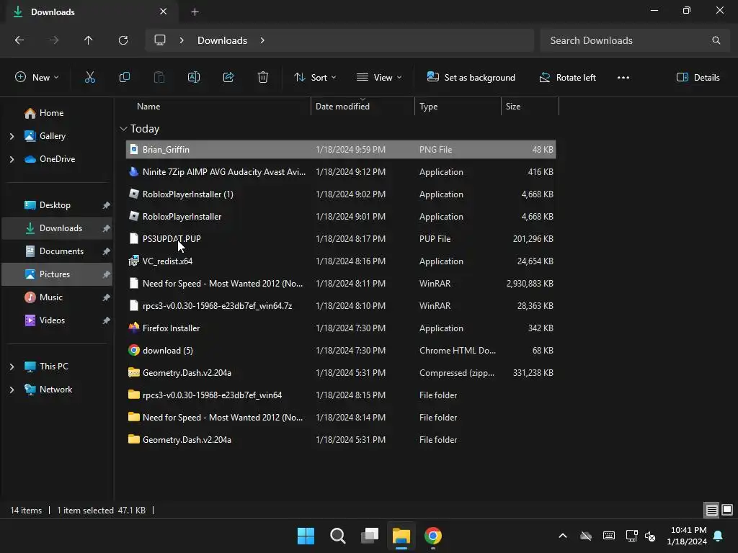The width and height of the screenshot is (738, 553).
Task: Open Chrome from the taskbar
Action: [433, 536]
